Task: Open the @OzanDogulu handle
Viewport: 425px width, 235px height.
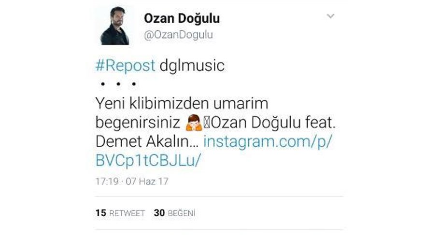Action: click(178, 35)
